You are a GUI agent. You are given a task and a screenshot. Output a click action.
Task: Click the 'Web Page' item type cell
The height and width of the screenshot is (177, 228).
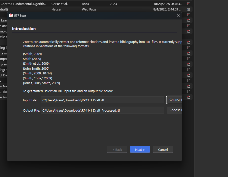click(89, 9)
